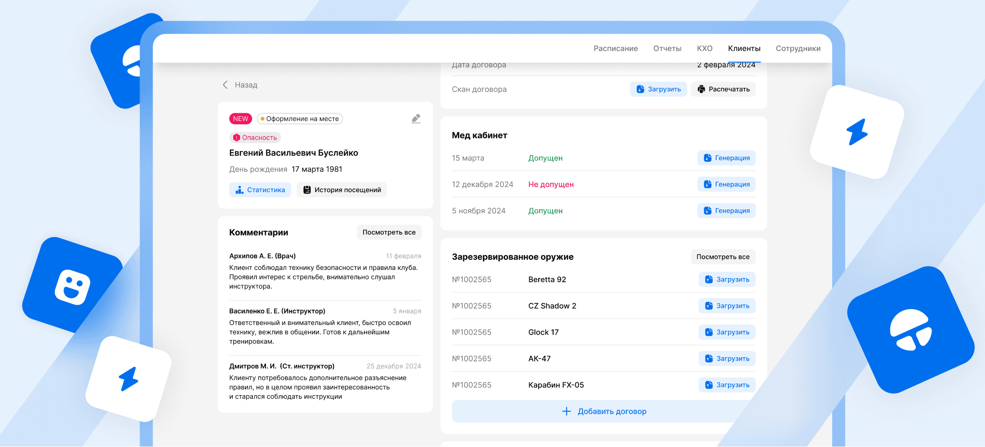
Task: Open the КХО tab
Action: 705,48
